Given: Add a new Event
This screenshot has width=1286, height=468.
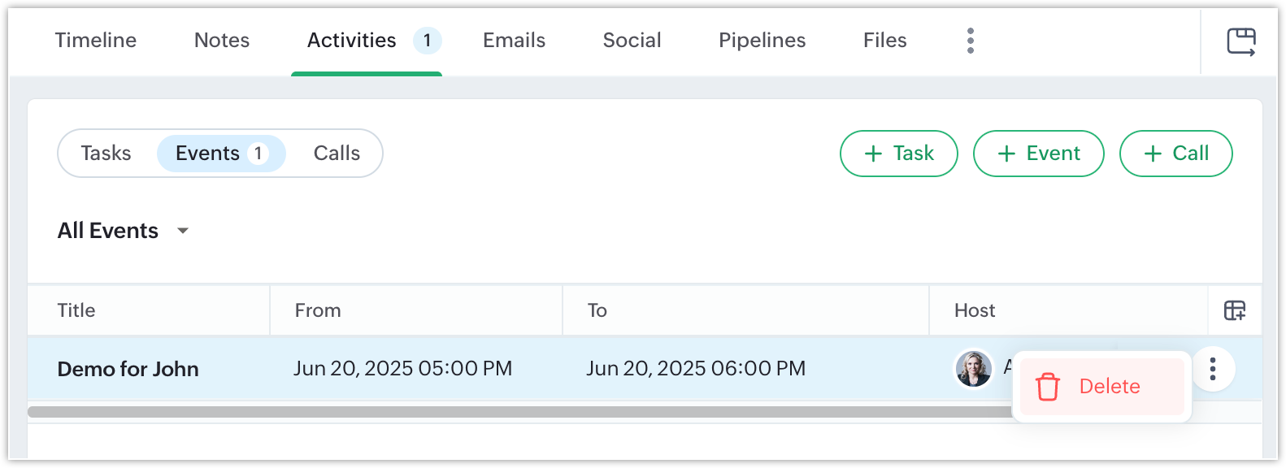Looking at the screenshot, I should click(1038, 154).
